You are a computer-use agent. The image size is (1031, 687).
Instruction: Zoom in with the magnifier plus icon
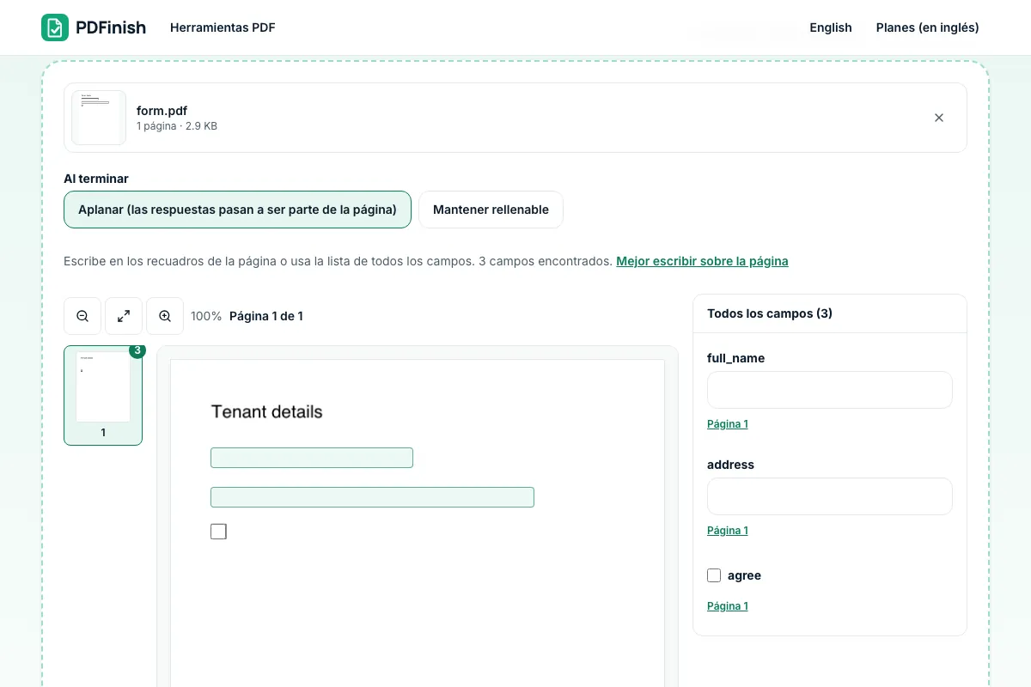click(165, 316)
